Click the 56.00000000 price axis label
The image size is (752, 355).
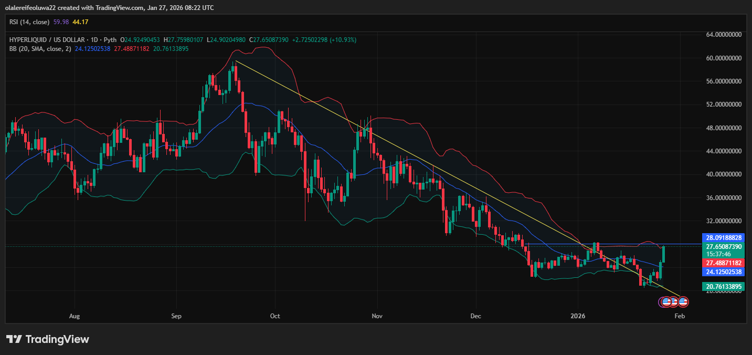tap(724, 81)
